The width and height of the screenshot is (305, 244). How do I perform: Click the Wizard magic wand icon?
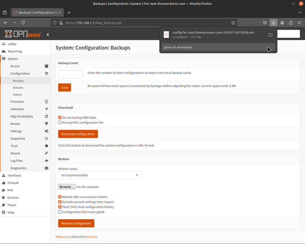click(x=46, y=153)
